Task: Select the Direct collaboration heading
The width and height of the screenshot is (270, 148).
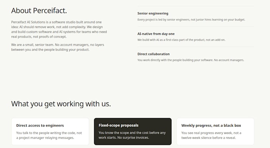Action: pos(153,54)
